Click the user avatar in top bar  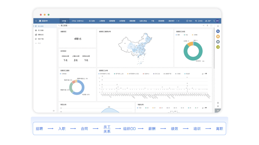[217, 21]
